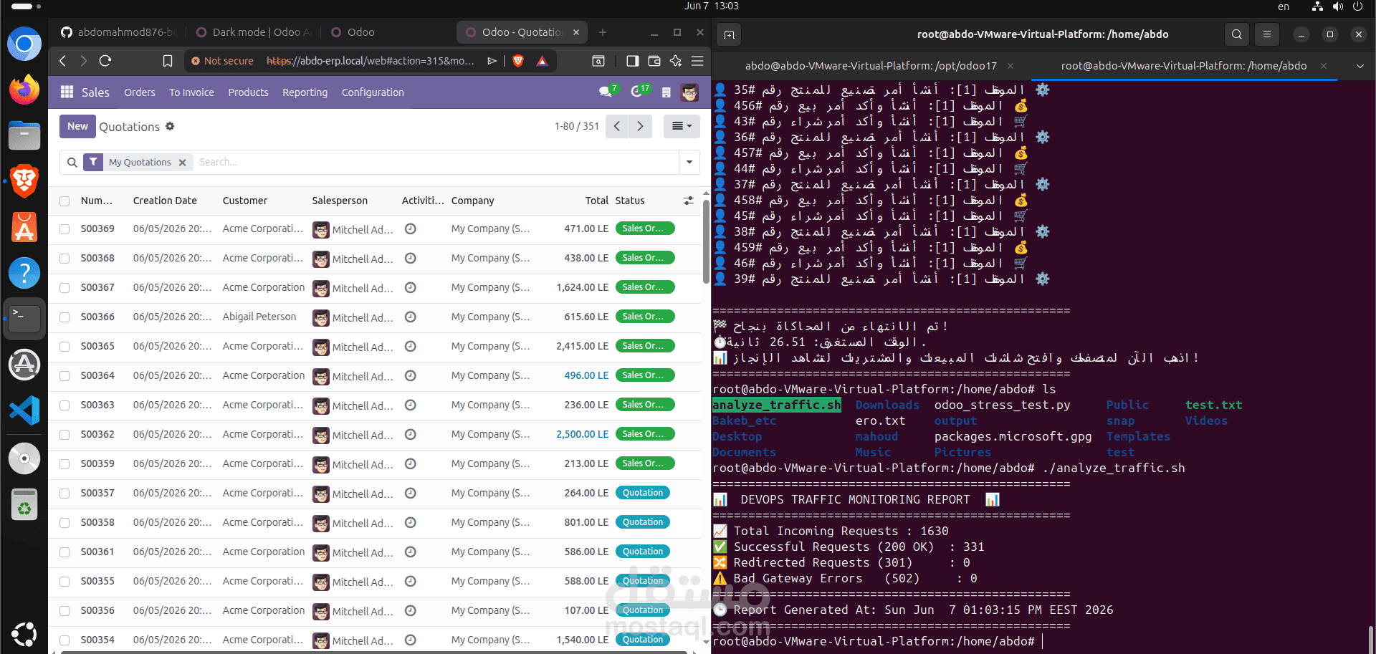Tick the checkbox for S00368
Screen dimensions: 1376x654
(x=64, y=259)
